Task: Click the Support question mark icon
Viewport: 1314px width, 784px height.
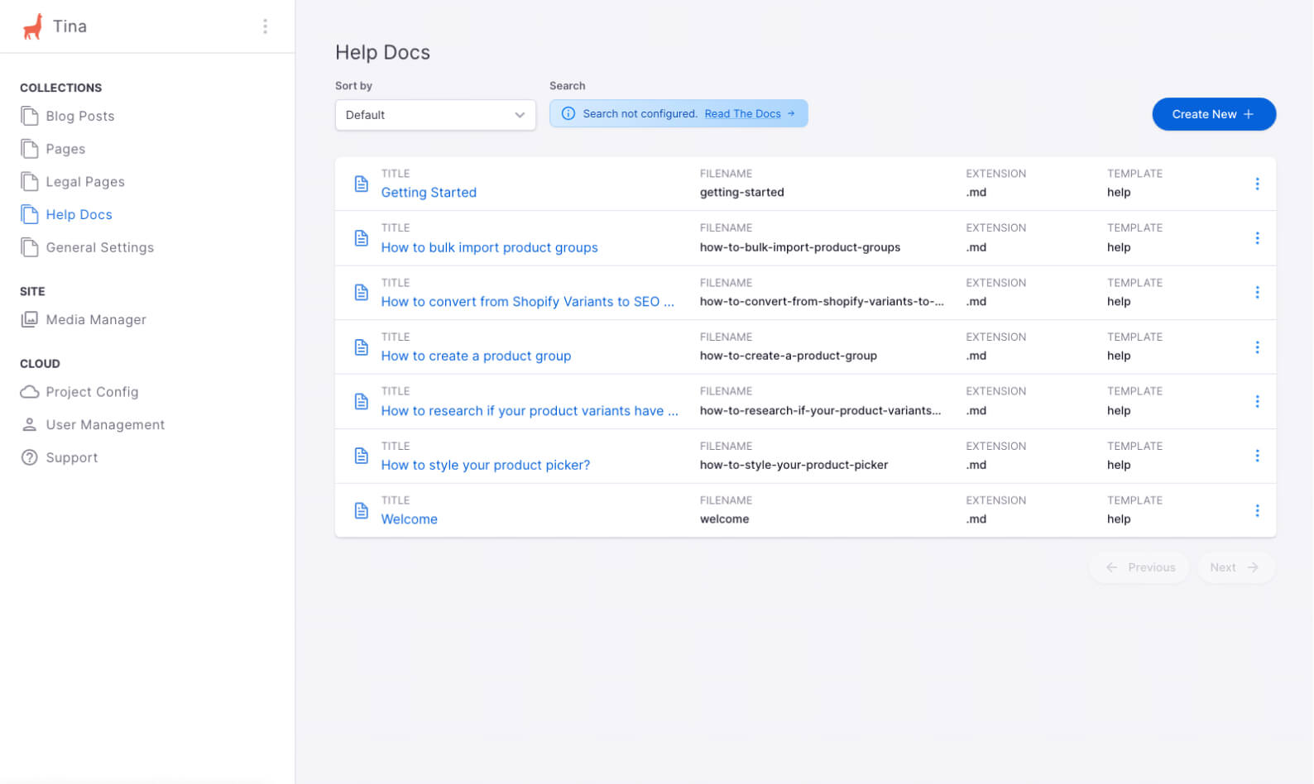Action: click(x=30, y=457)
